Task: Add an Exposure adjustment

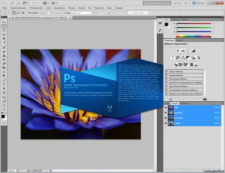Action: click(193, 51)
